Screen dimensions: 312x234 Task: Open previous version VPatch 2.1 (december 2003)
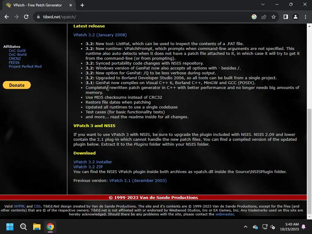point(138,180)
